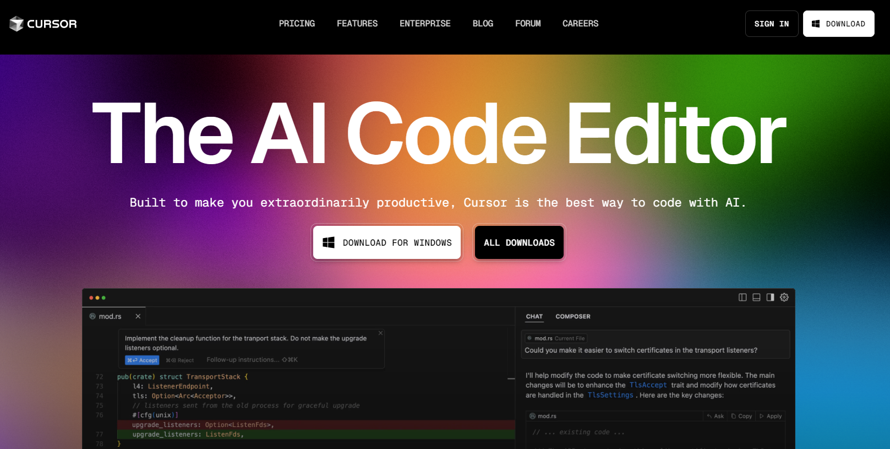Click 'The AI Code Editor' headline
890x449 pixels.
[439, 134]
